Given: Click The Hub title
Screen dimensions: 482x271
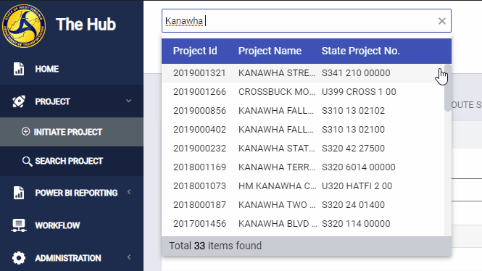Looking at the screenshot, I should [x=86, y=25].
